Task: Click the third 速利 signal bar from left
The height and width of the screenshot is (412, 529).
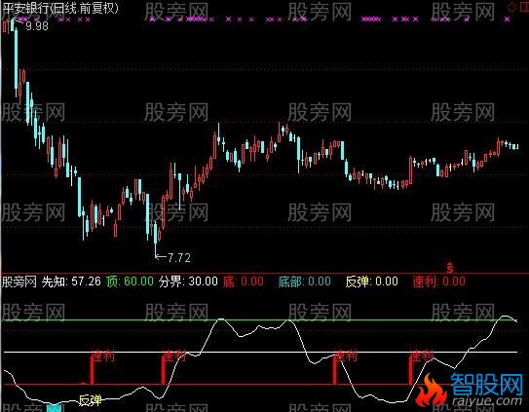Action: coord(335,370)
